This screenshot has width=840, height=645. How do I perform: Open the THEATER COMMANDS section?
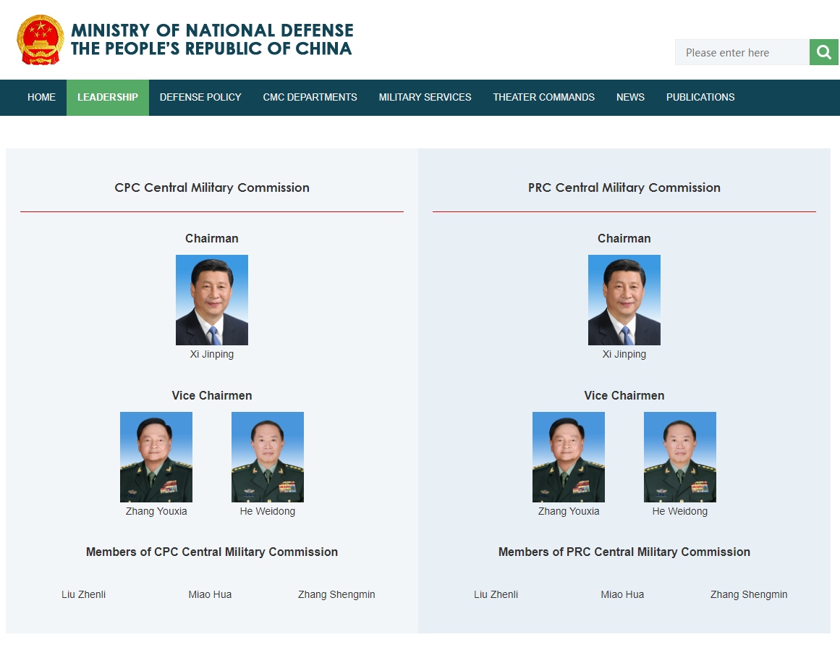[543, 97]
